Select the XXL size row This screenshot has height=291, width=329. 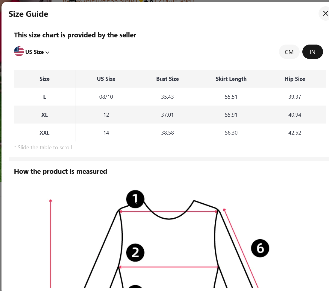170,132
